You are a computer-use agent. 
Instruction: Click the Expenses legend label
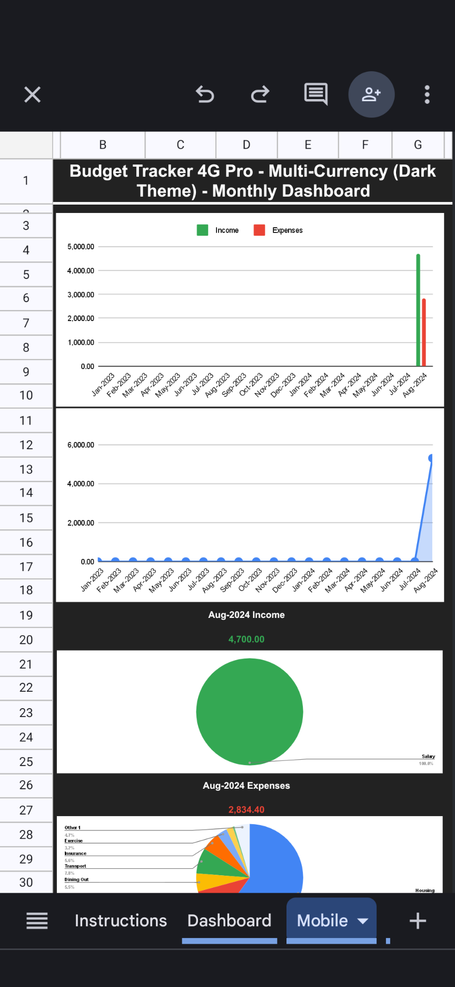click(288, 230)
